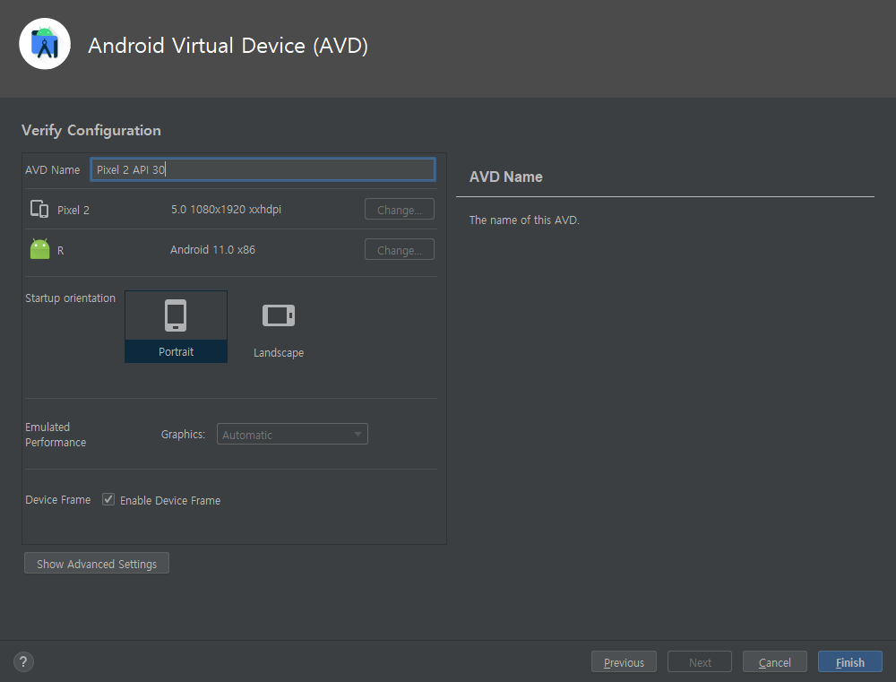The height and width of the screenshot is (682, 896).
Task: Click the 'Emulated Performance' label
Action: pos(56,435)
